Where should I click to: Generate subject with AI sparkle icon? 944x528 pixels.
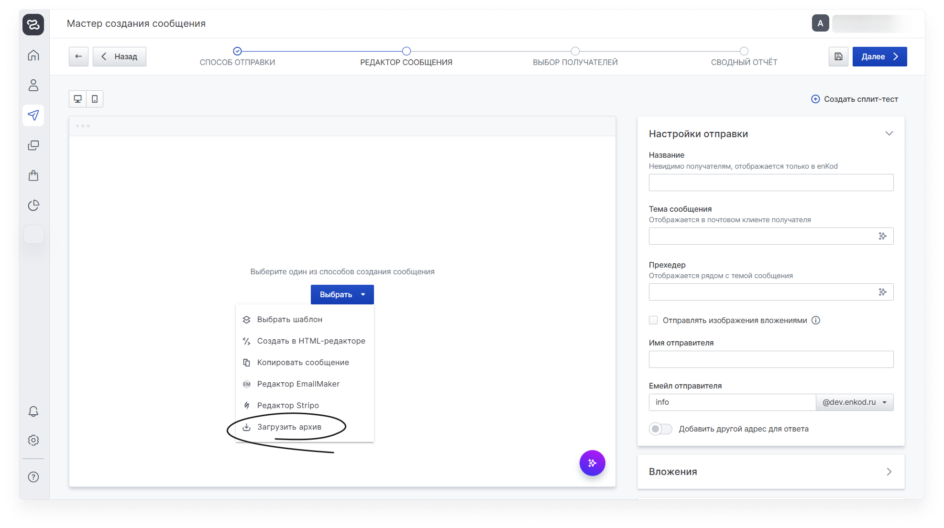[882, 236]
